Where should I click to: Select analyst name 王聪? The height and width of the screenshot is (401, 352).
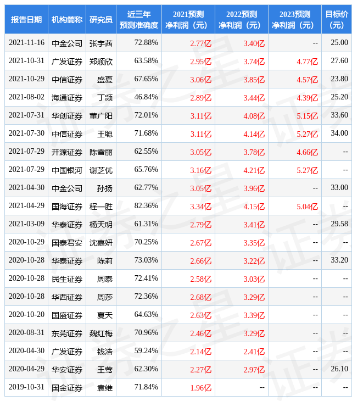105,134
